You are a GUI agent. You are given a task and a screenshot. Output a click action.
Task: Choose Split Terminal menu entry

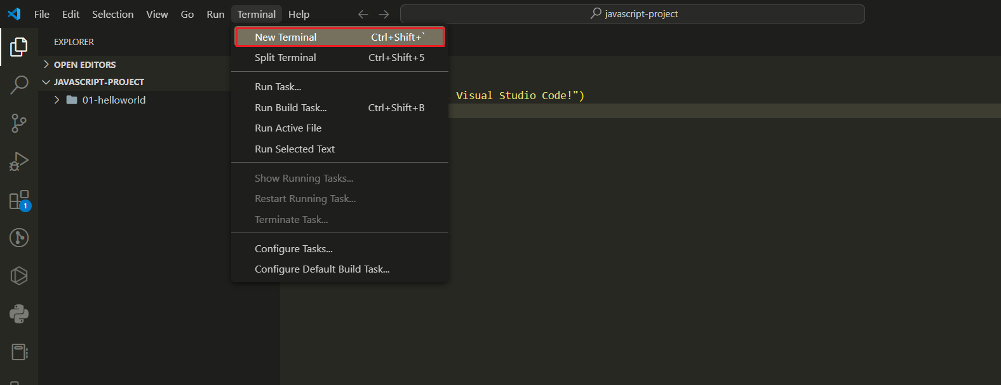(340, 57)
